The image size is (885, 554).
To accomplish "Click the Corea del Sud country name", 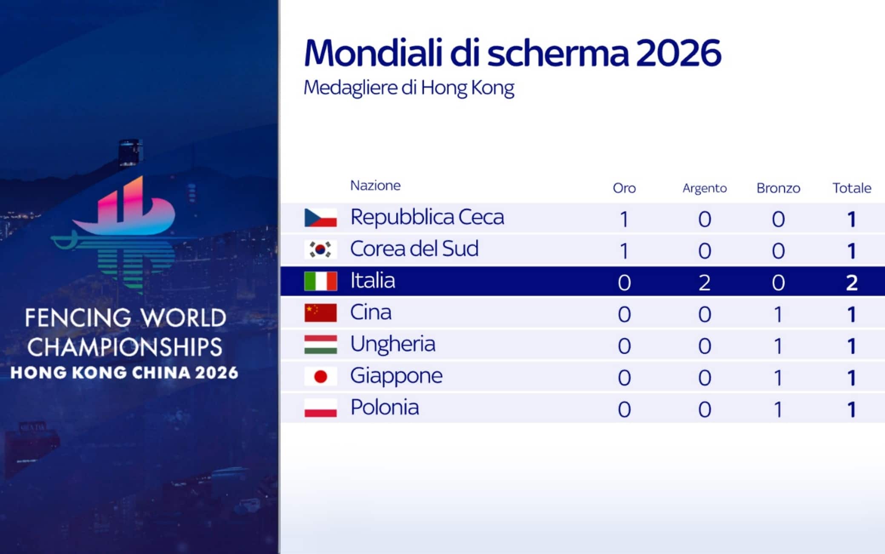I will (414, 248).
